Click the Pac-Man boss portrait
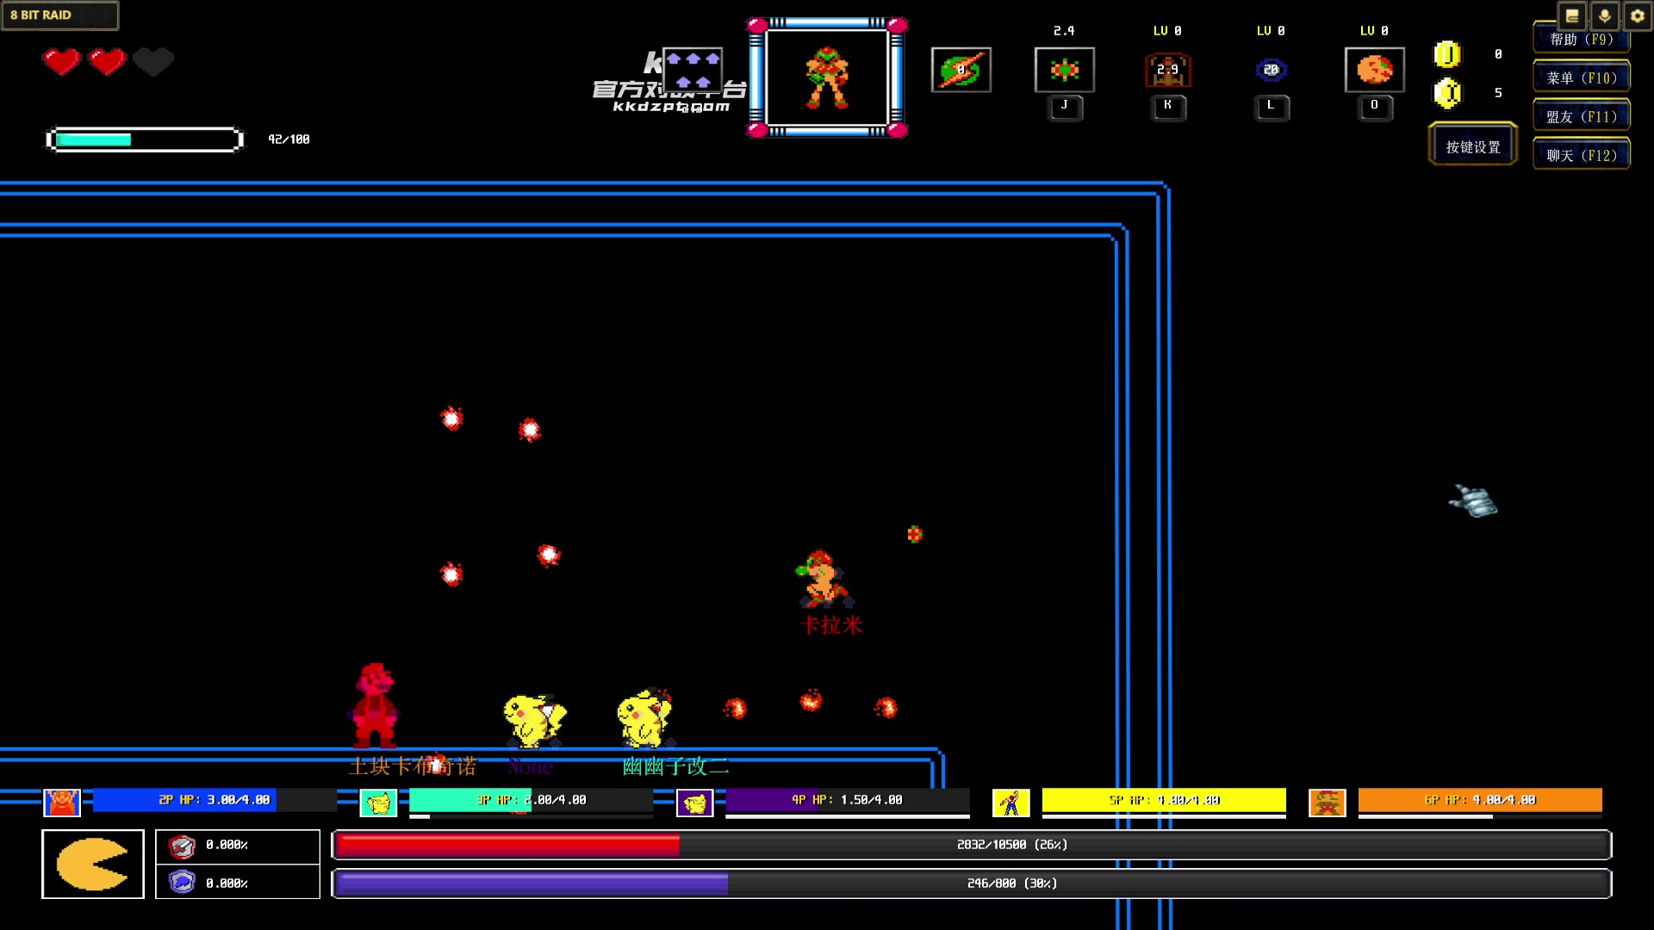 coord(93,864)
